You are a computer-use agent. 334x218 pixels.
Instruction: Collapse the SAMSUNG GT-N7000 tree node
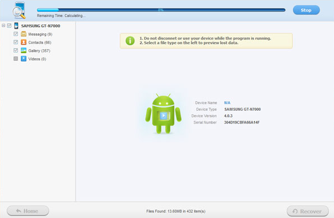coord(3,25)
